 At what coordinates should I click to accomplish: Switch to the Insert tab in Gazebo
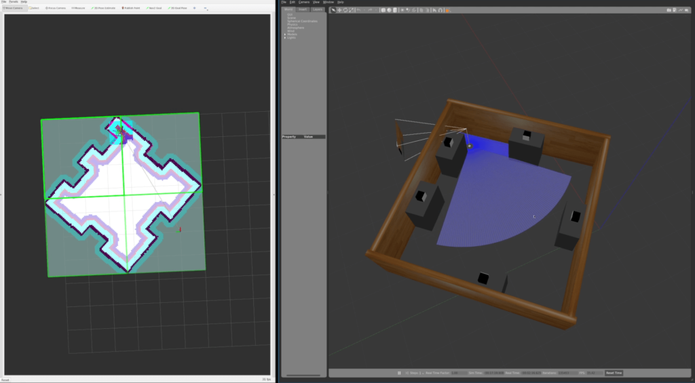click(x=303, y=9)
